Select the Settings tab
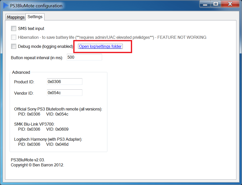 point(35,17)
